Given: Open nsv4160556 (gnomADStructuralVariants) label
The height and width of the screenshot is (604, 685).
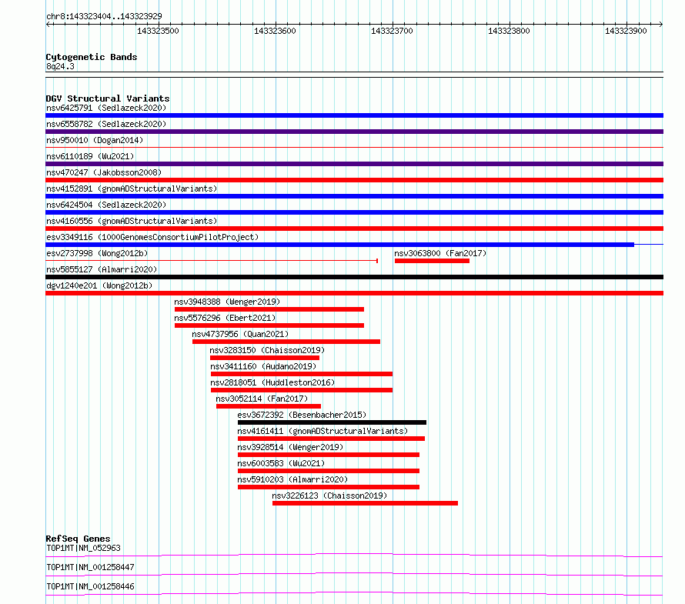Looking at the screenshot, I should [132, 221].
